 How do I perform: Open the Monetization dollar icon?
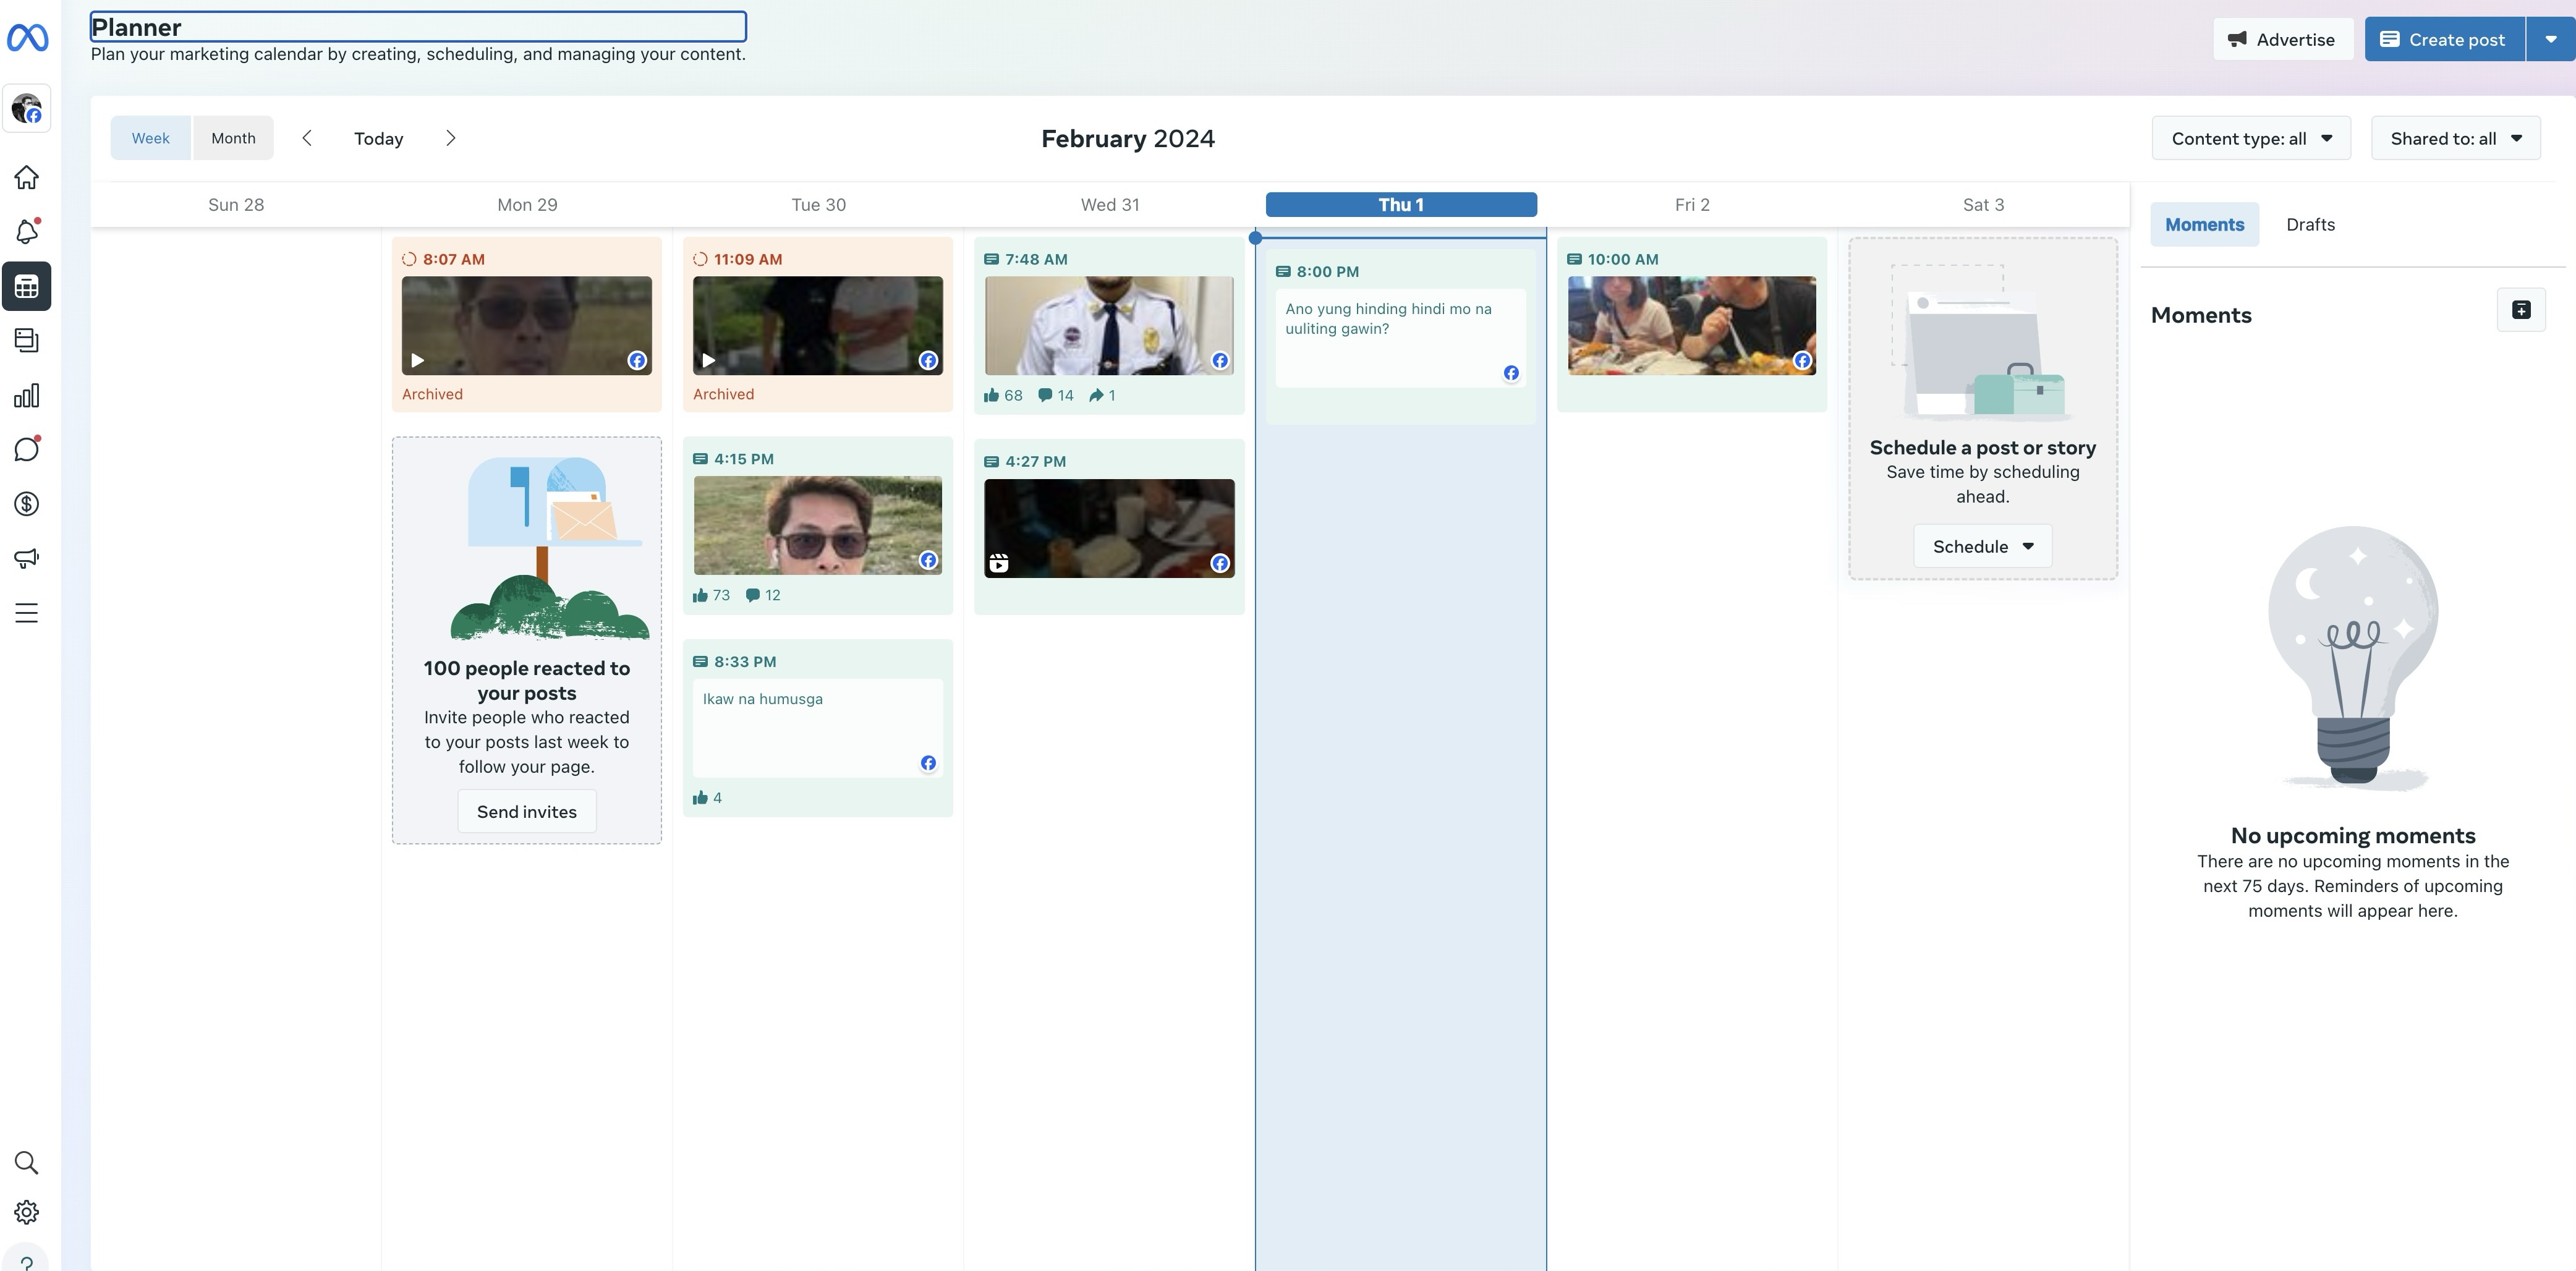coord(27,504)
